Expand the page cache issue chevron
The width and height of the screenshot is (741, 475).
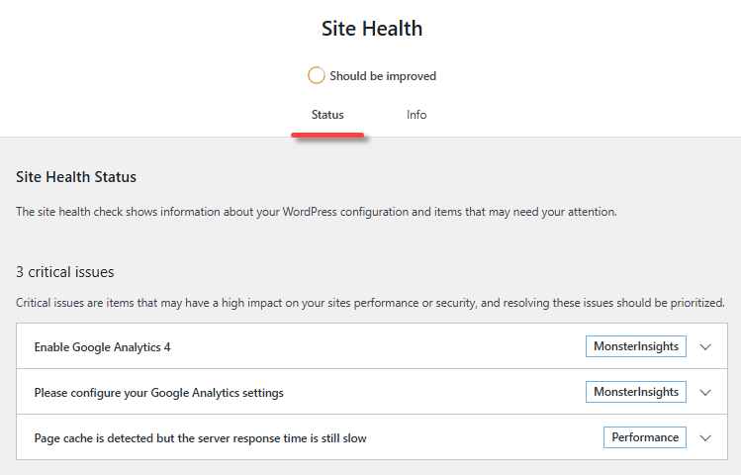coord(705,437)
